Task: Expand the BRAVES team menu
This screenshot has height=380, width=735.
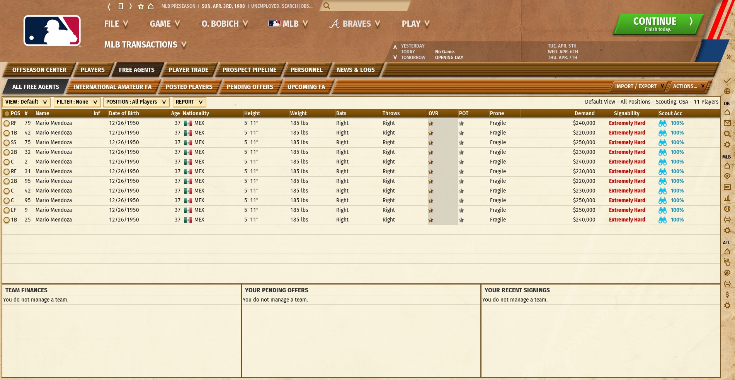Action: [x=355, y=24]
